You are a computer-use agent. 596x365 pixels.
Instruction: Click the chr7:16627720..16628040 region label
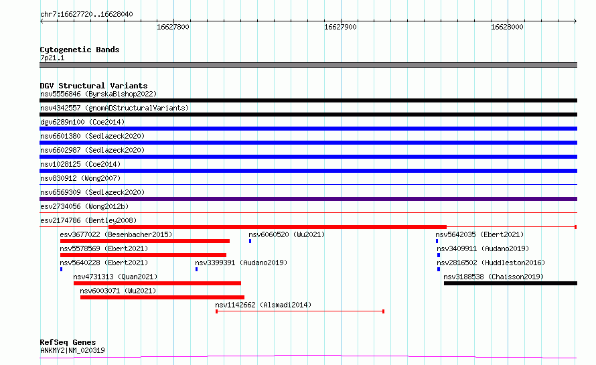(86, 15)
